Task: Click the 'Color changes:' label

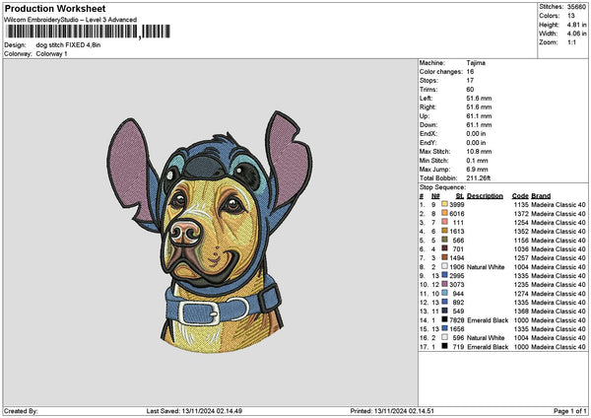Action: click(441, 72)
